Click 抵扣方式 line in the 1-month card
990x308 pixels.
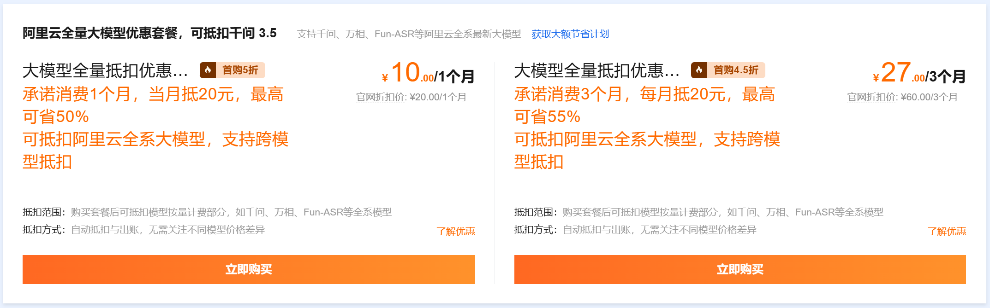[144, 230]
